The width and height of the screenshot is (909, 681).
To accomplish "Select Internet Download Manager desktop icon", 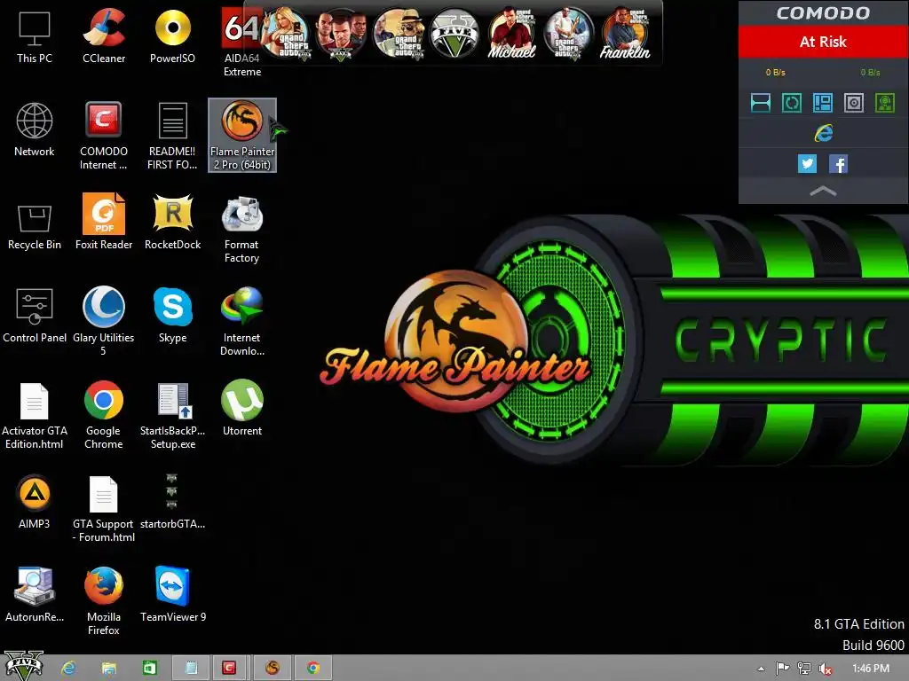I will pyautogui.click(x=241, y=321).
